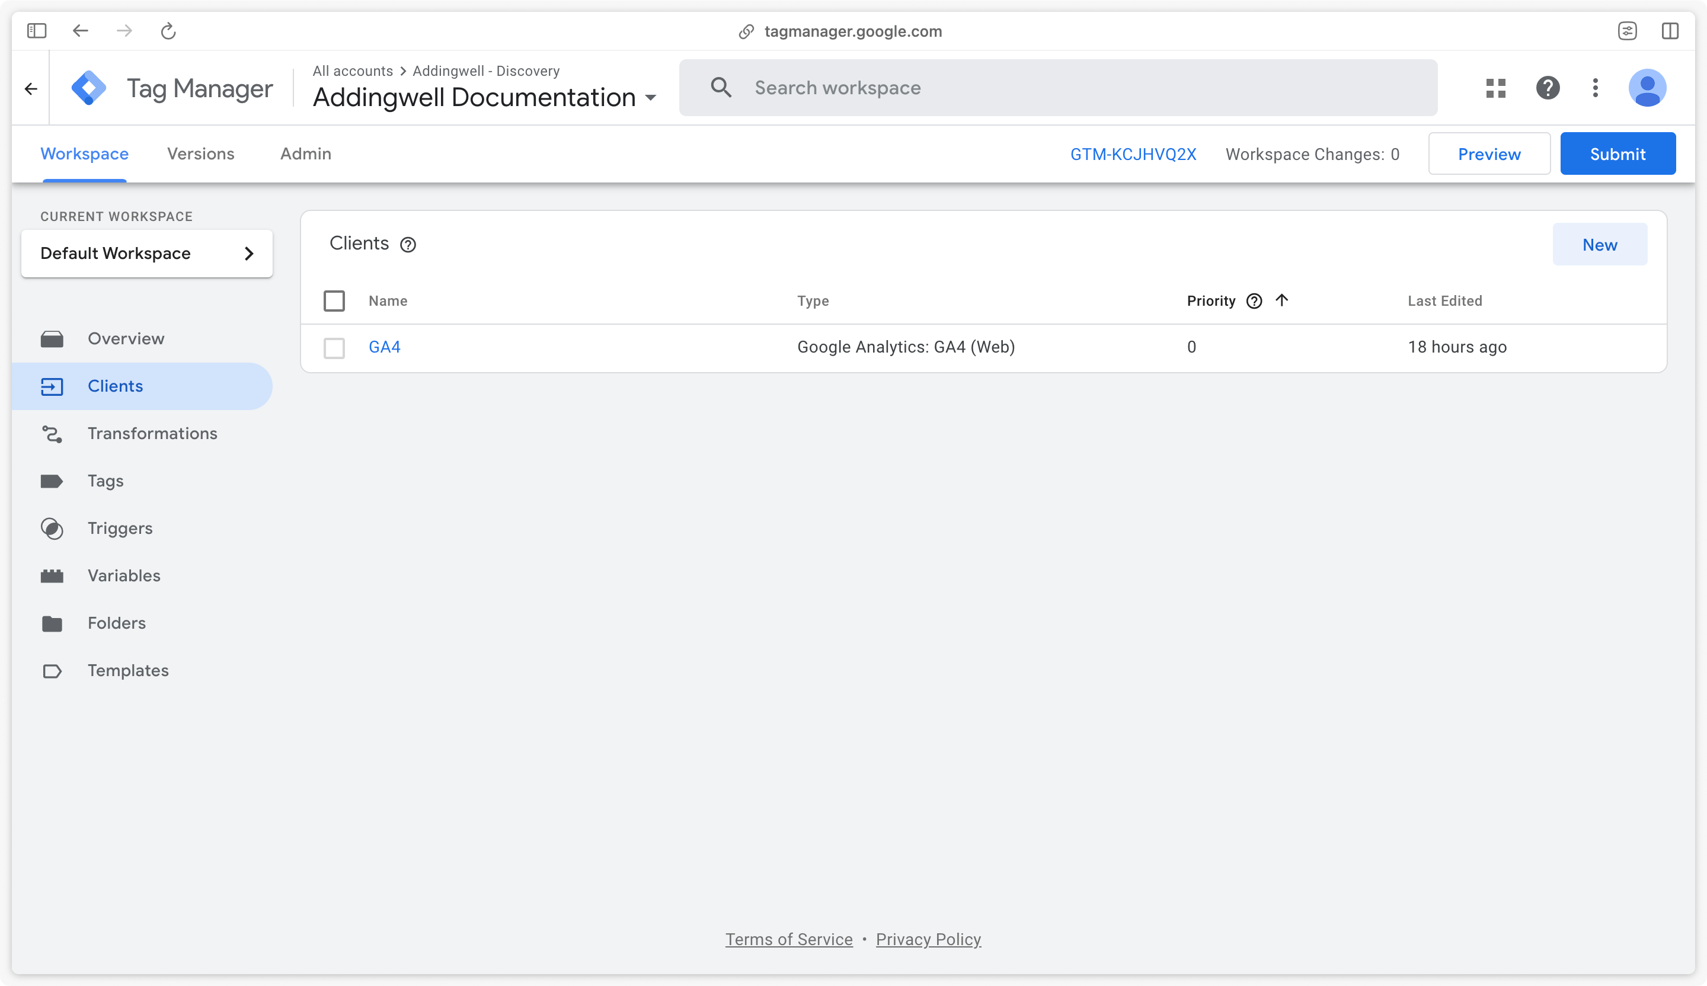
Task: Open Tags in the sidebar
Action: 142,481
